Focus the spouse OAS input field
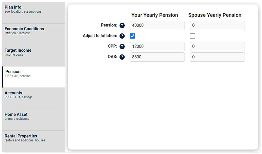The image size is (262, 154). [217, 57]
